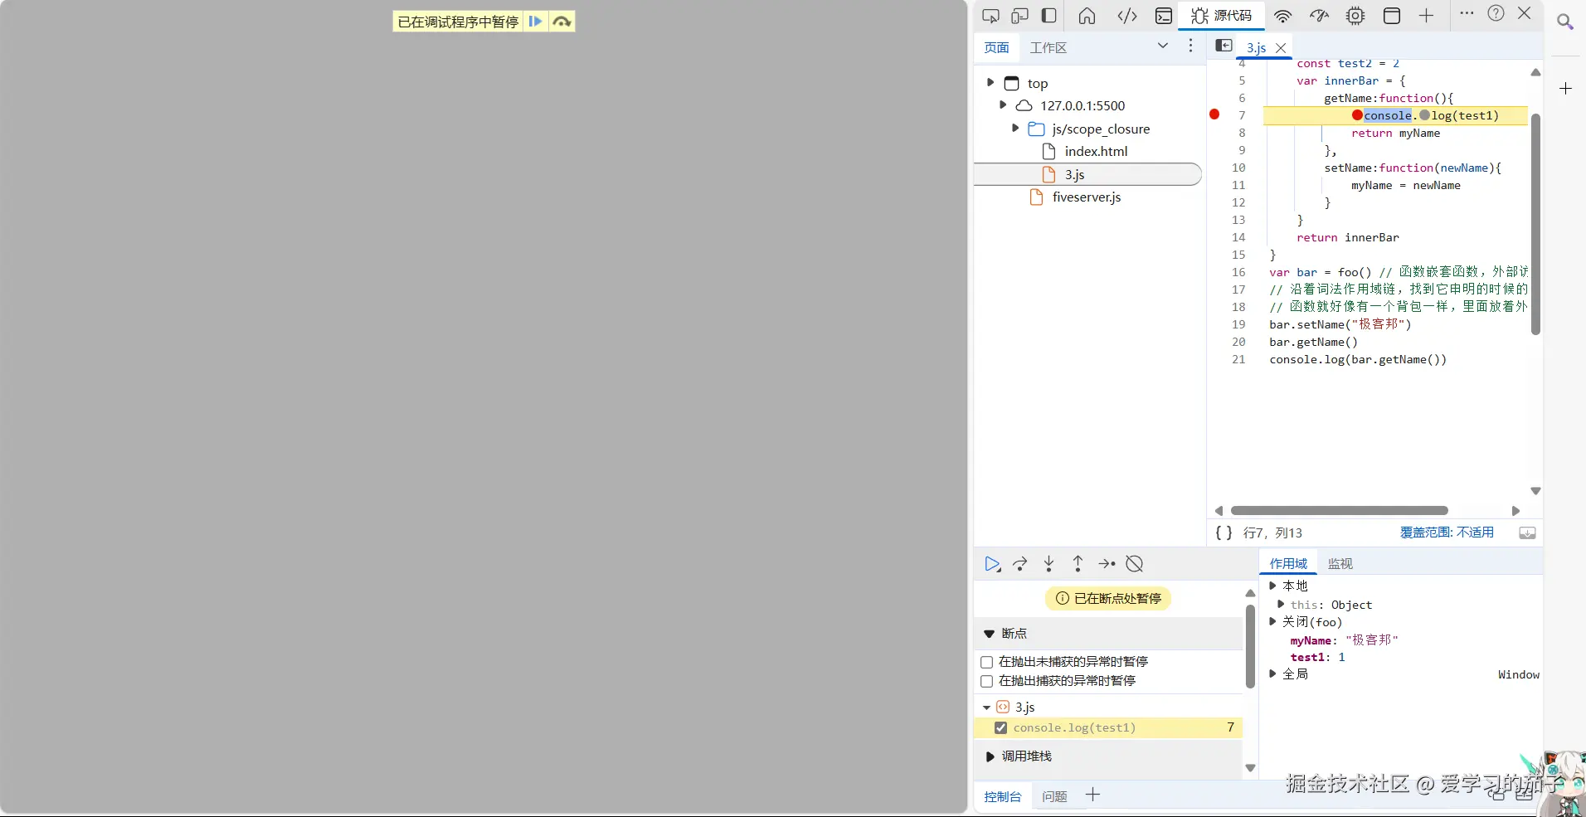Viewport: 1586px width, 817px height.
Task: Open navigator three-dot more options
Action: coord(1190,46)
